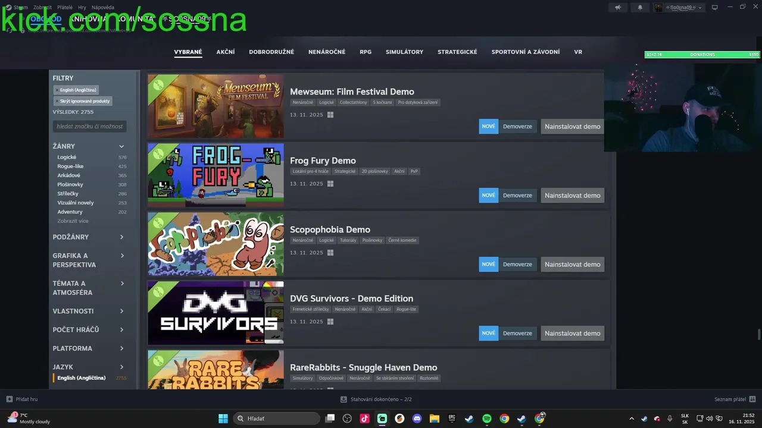Expand the JAZYK filter section

[x=89, y=367]
